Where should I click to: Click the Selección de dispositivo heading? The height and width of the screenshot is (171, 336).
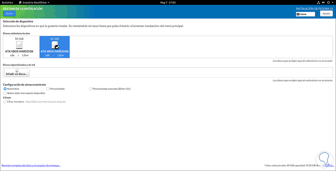tap(18, 21)
